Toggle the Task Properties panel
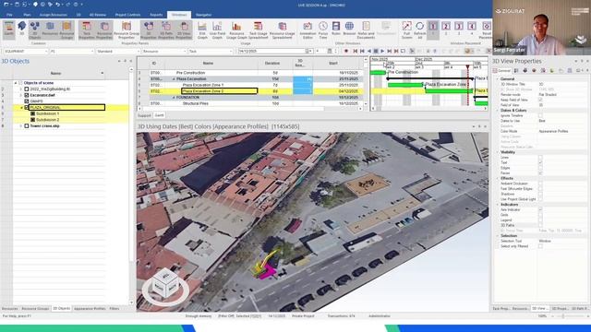Image resolution: width=591 pixels, height=332 pixels. coord(86,30)
